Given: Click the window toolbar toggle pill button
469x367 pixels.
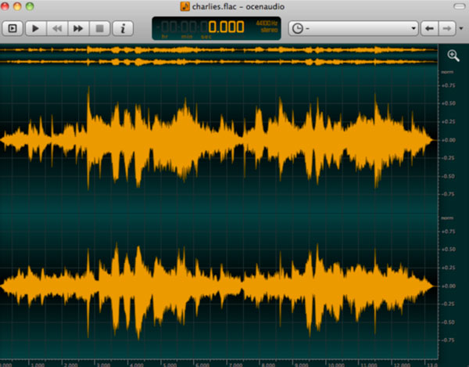Looking at the screenshot, I should (x=459, y=6).
